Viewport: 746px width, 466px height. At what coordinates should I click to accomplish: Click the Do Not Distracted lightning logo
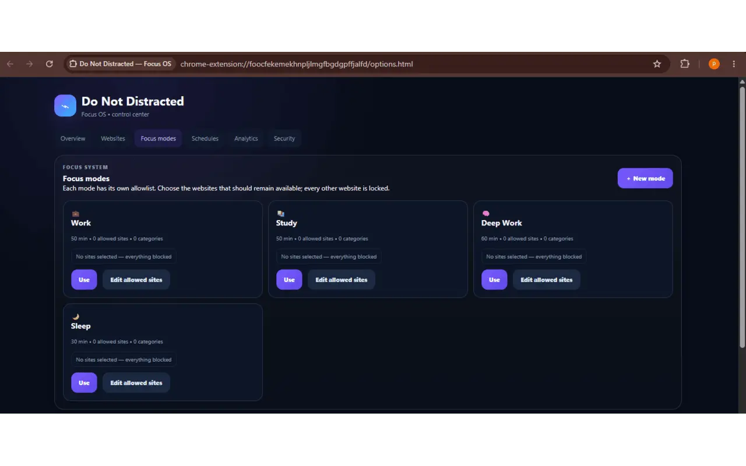pyautogui.click(x=65, y=105)
